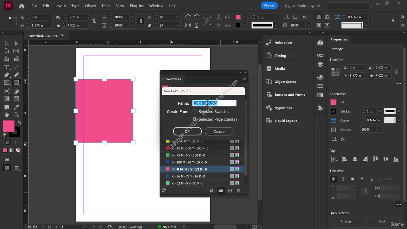Choose the Zoom tool
Viewport: 407px width, 229px height.
pos(16,115)
